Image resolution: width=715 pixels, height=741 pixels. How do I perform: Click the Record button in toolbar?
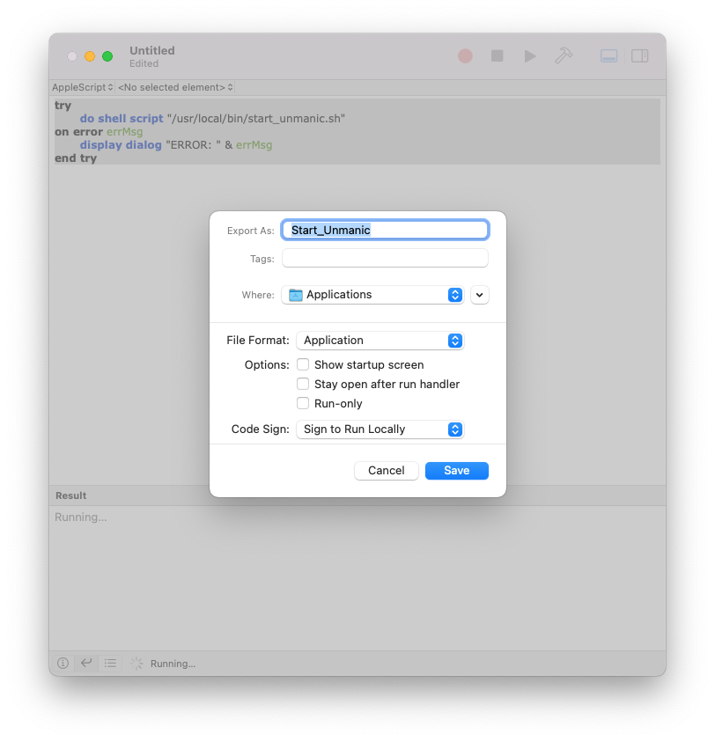point(465,55)
